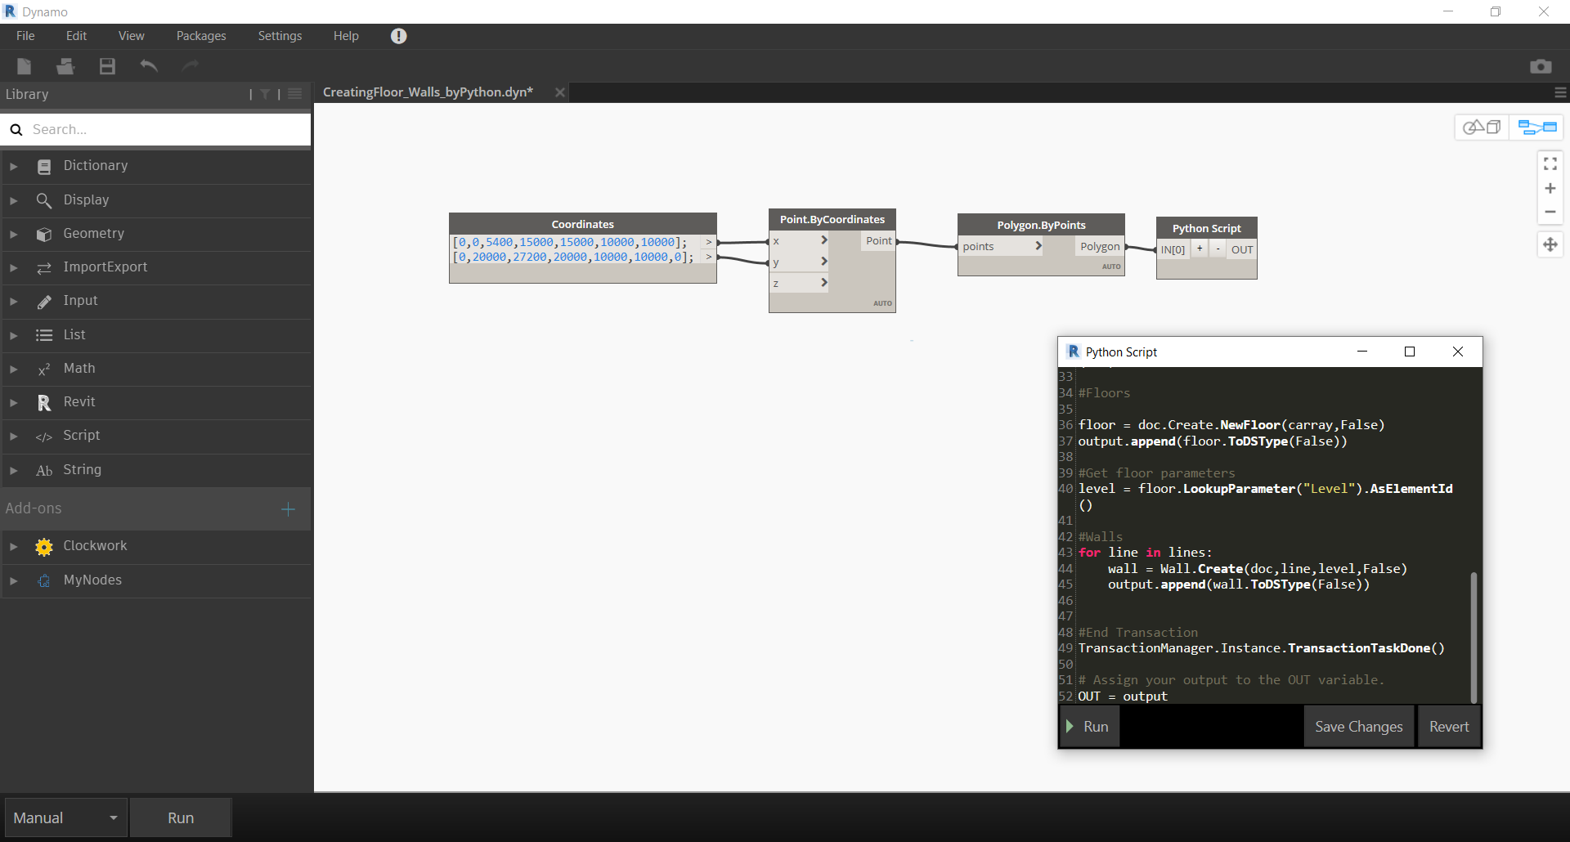1570x842 pixels.
Task: Switch to background 3D geometry preview navigation
Action: (1482, 127)
